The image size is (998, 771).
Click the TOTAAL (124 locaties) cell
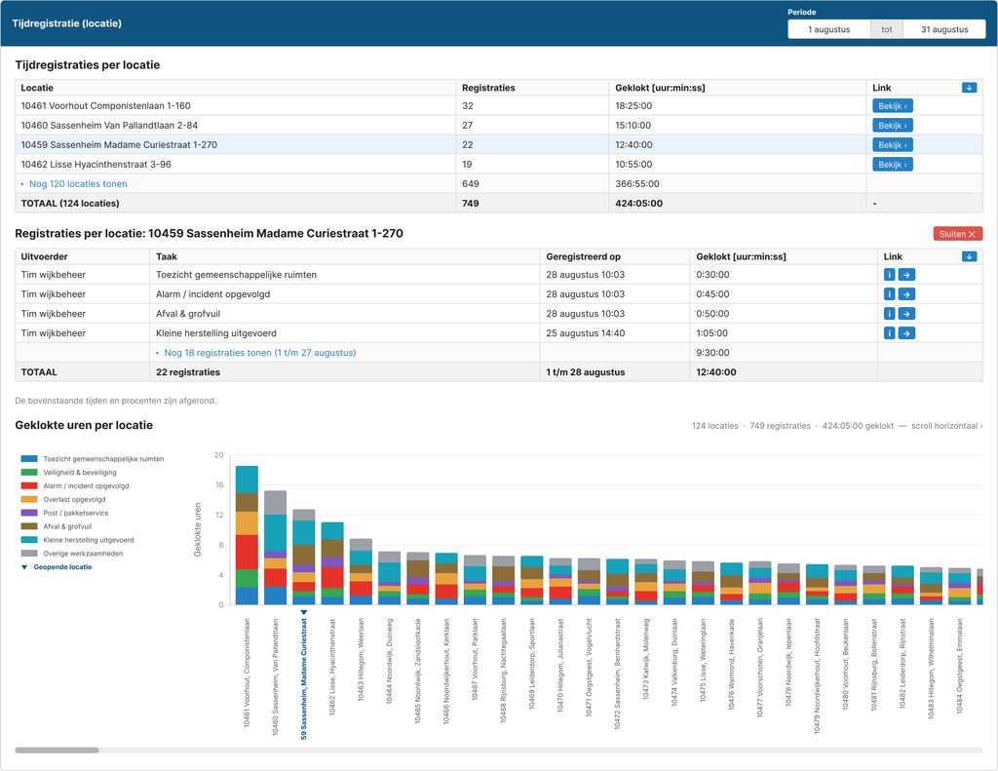pyautogui.click(x=235, y=204)
